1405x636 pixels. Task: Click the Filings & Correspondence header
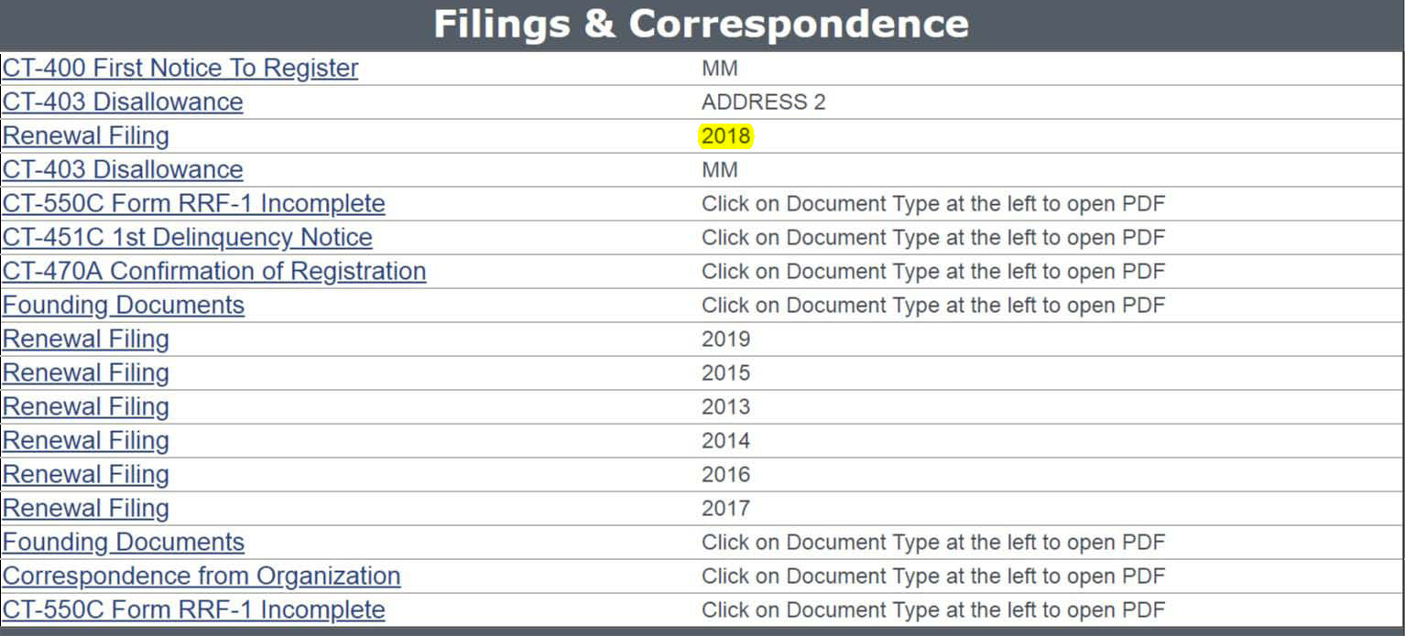point(702,24)
